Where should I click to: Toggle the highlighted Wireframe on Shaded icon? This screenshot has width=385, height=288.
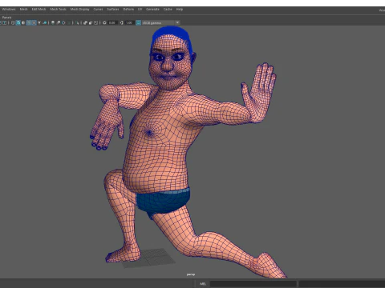point(29,23)
